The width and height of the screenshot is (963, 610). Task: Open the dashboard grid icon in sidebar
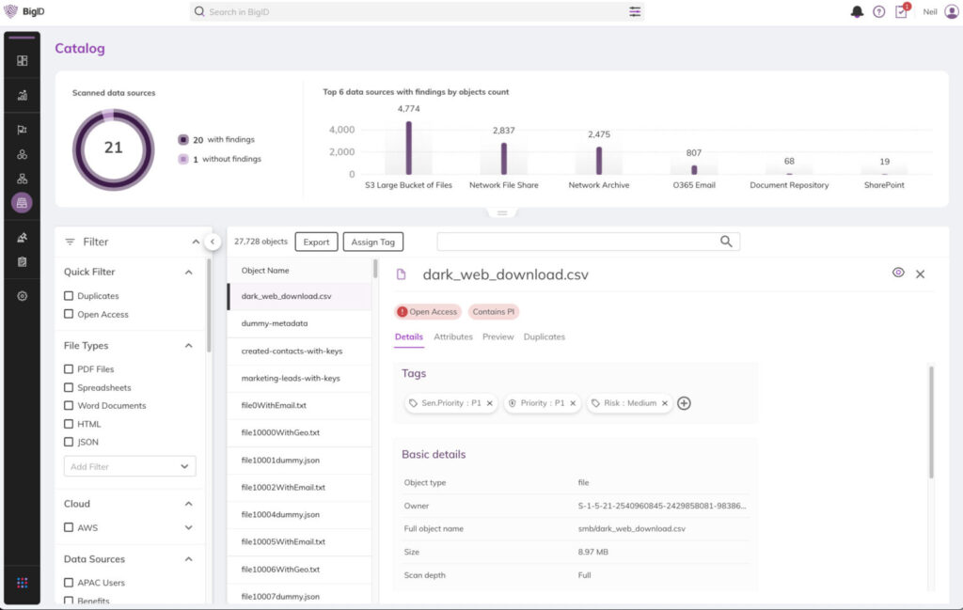[23, 60]
